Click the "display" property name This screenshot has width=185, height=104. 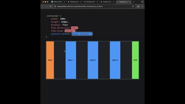pos(55,25)
